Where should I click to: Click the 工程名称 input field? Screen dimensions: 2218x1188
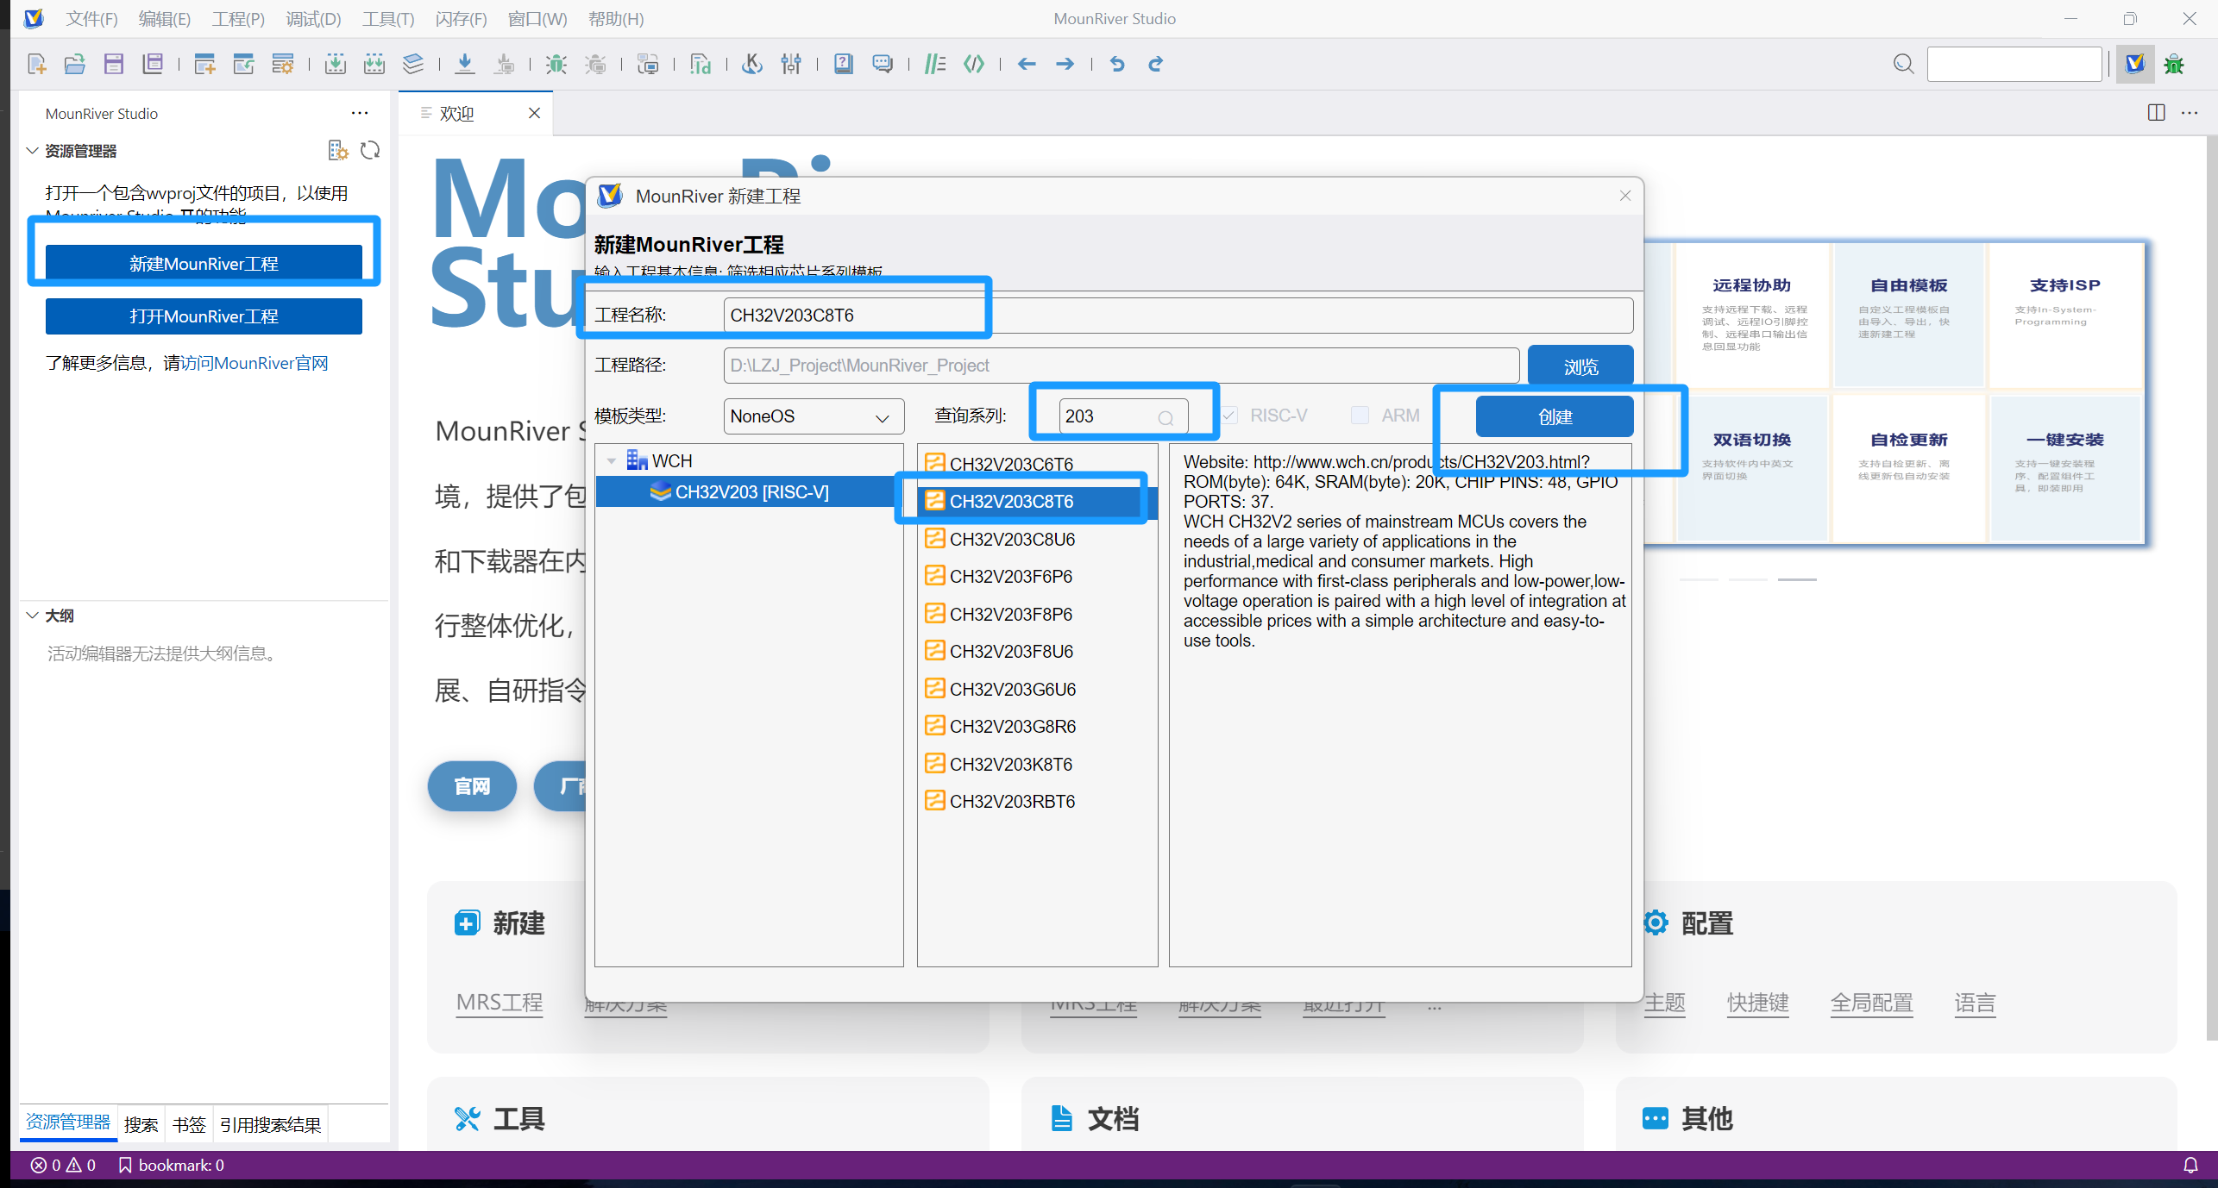click(x=1178, y=316)
